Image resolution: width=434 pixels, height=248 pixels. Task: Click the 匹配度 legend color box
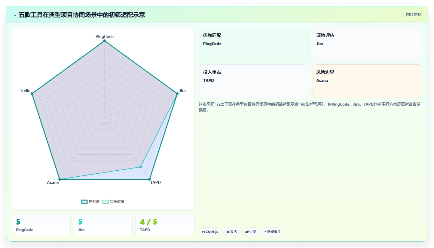pos(84,202)
